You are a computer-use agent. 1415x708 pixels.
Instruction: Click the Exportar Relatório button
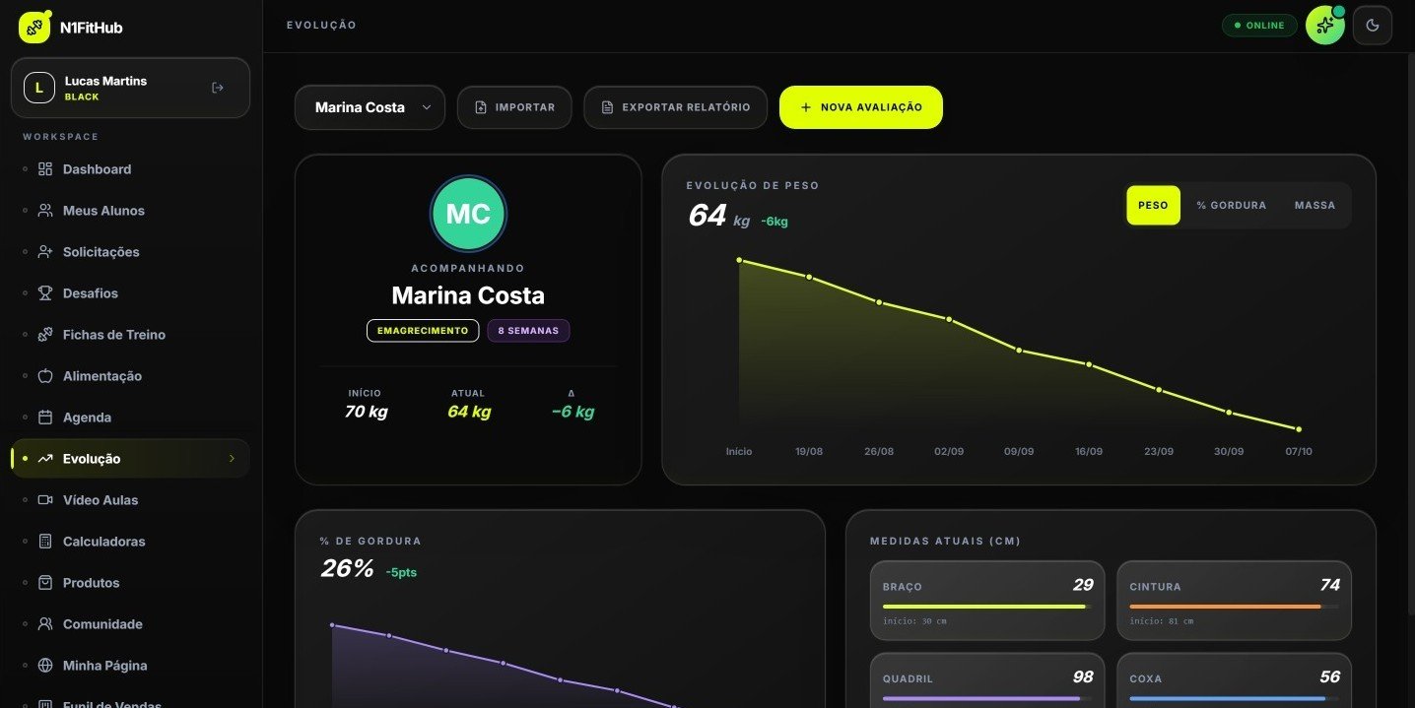pyautogui.click(x=675, y=107)
